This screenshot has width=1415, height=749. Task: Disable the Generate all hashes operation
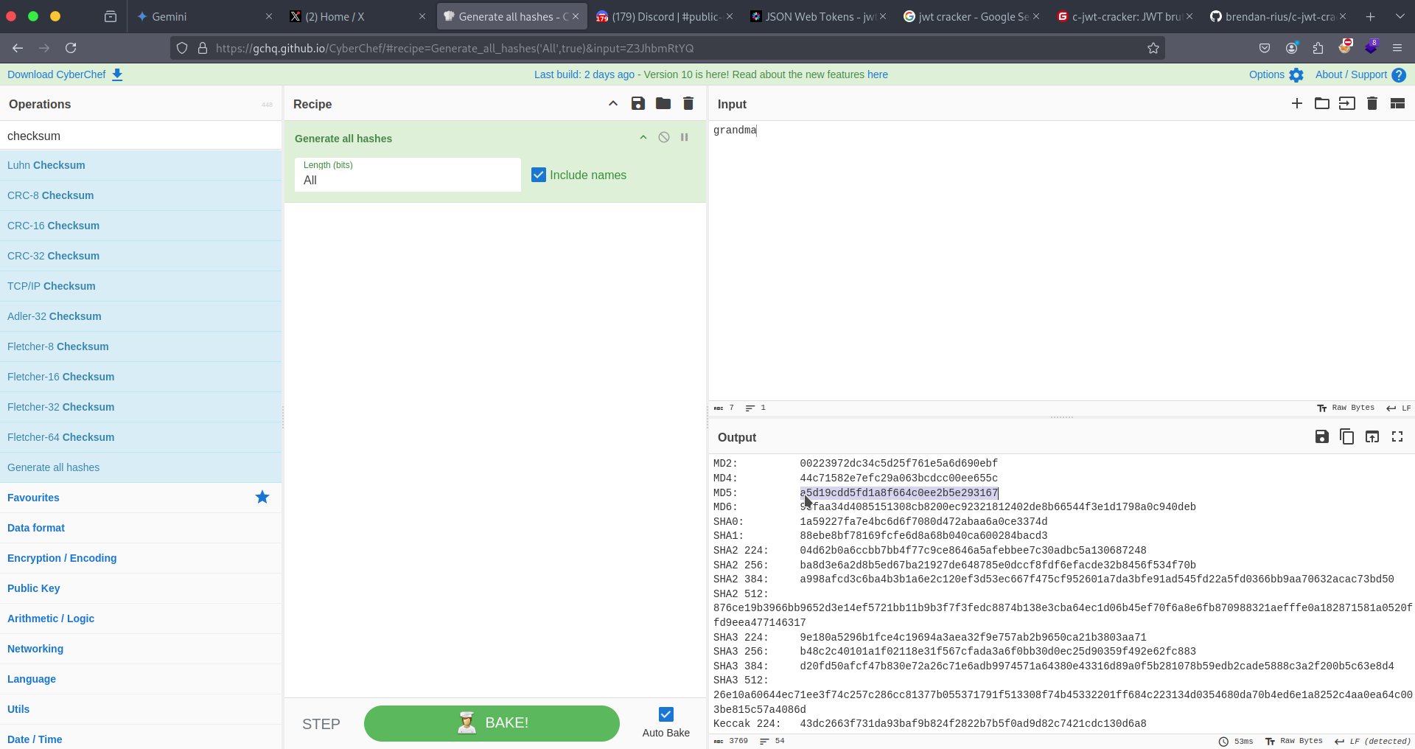pyautogui.click(x=663, y=138)
